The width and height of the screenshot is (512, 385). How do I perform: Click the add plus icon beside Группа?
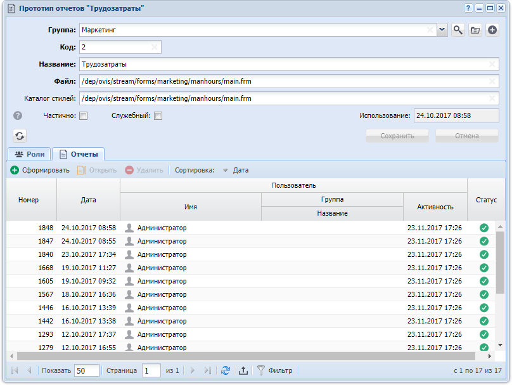point(492,30)
